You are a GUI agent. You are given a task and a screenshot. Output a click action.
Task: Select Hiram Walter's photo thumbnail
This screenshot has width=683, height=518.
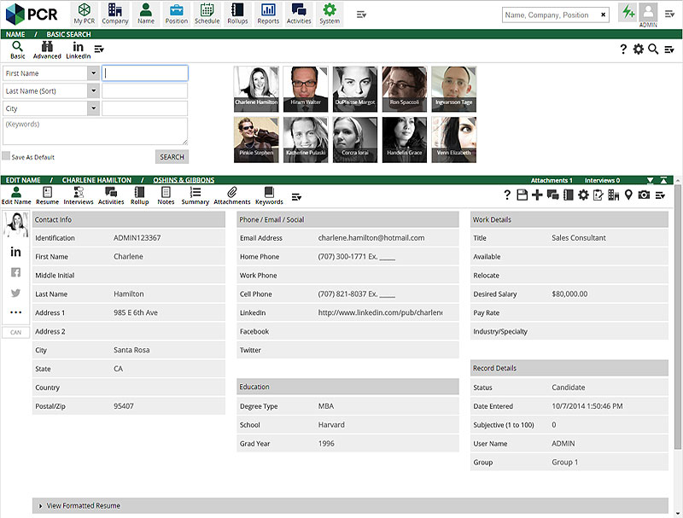click(306, 89)
